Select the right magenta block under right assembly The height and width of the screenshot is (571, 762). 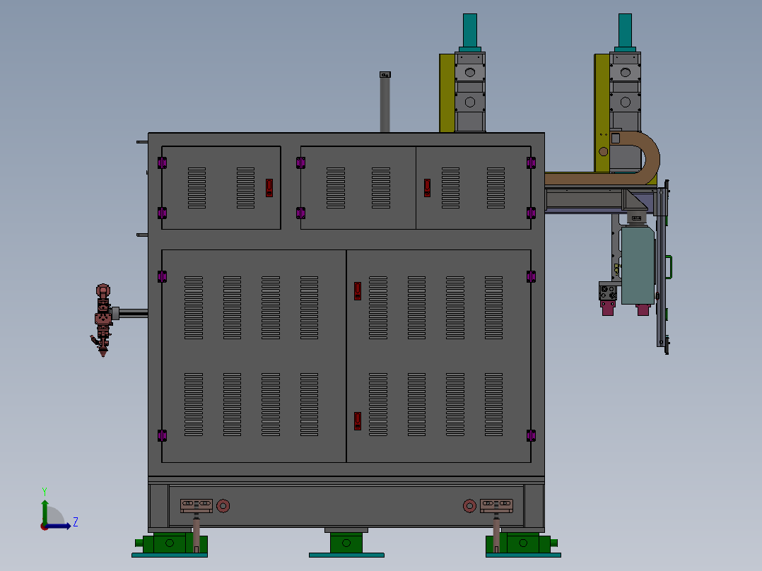[x=643, y=310]
